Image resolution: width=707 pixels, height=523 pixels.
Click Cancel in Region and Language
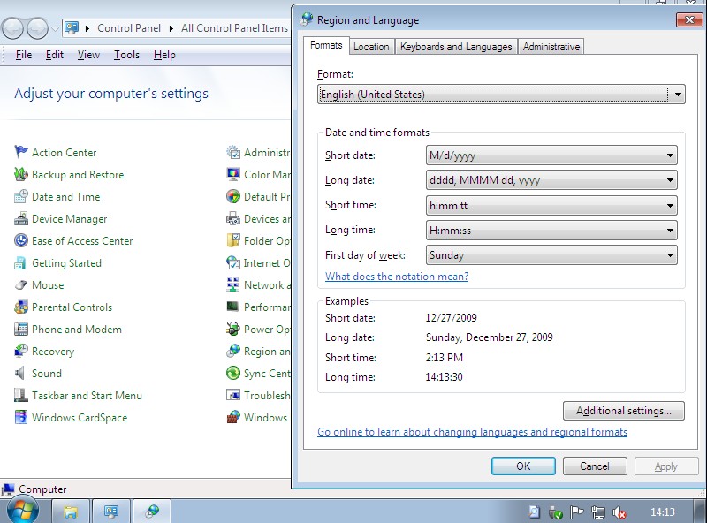(x=595, y=466)
